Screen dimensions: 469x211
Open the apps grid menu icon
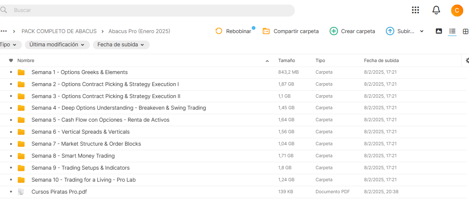tap(416, 10)
